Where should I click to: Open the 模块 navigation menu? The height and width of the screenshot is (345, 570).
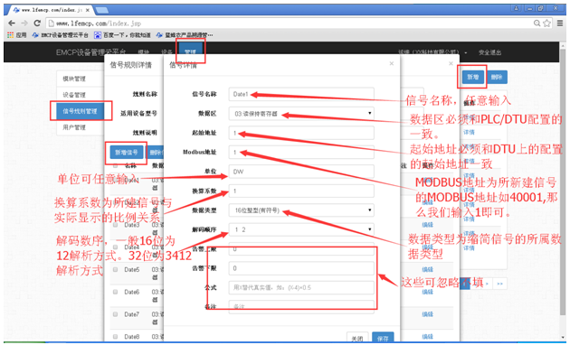click(x=144, y=52)
